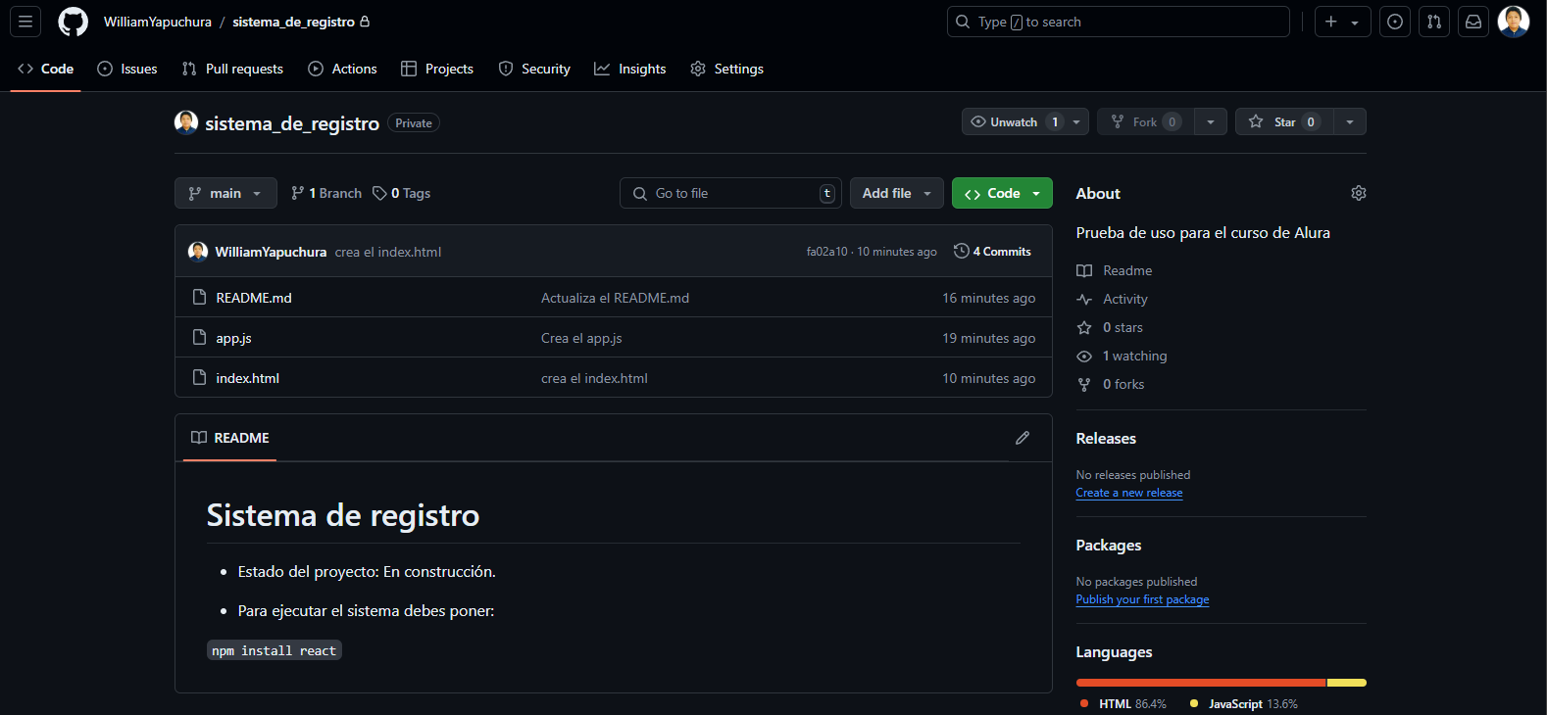The width and height of the screenshot is (1547, 715).
Task: Click the create new plus button
Action: [1342, 22]
